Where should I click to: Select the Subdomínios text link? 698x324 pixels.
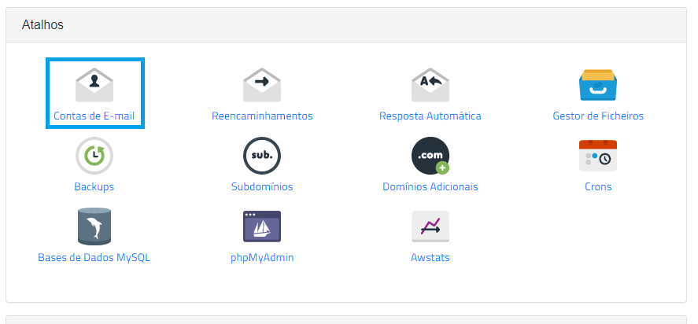tap(262, 186)
